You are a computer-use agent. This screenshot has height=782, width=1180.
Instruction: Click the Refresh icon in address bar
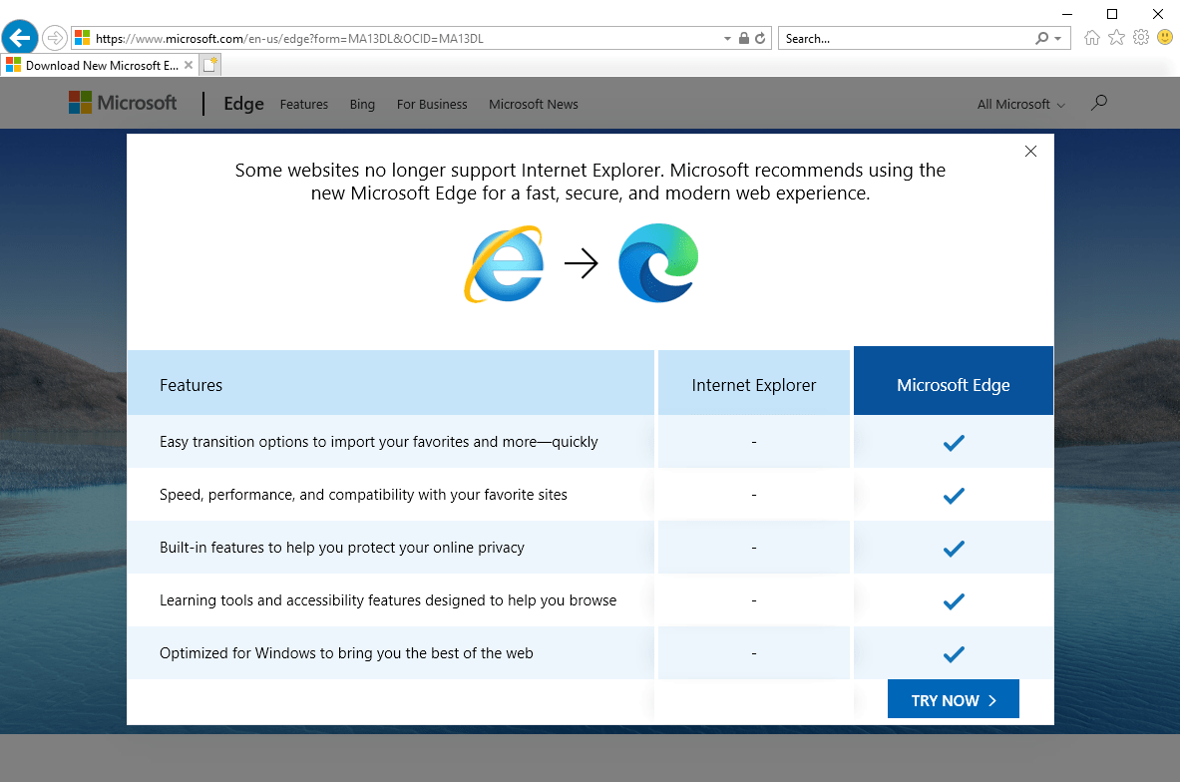click(x=760, y=38)
